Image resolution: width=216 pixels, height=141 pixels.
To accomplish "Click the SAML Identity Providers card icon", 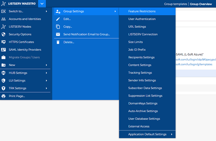I will [x=4, y=50].
